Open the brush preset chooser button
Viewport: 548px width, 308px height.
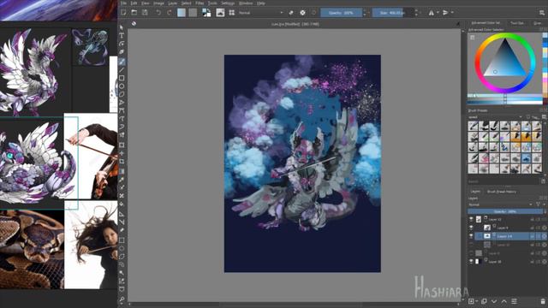[220, 13]
